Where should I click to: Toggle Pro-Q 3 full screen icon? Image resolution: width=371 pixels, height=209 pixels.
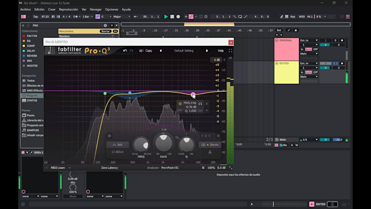pyautogui.click(x=230, y=51)
